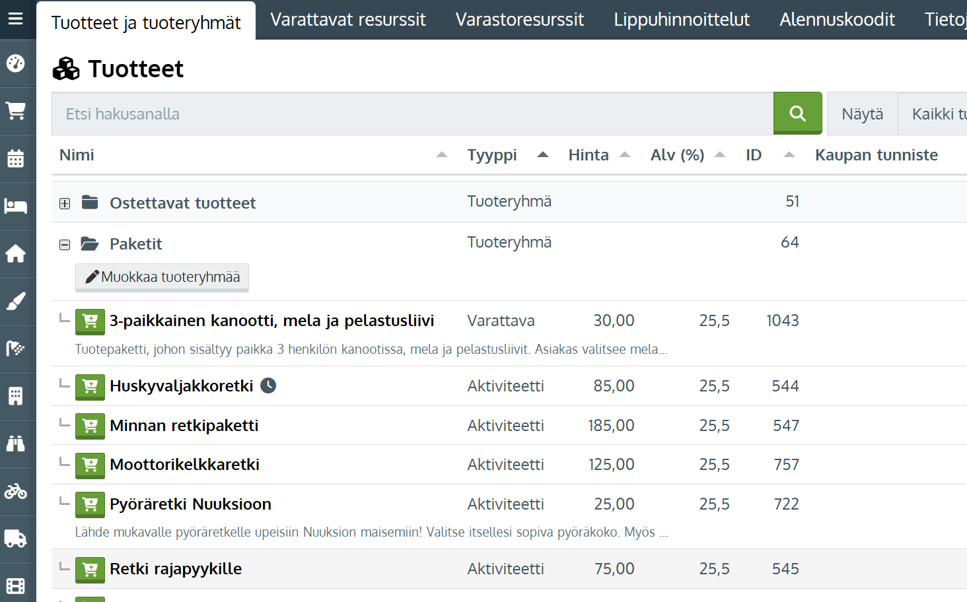Open the dashboard palette sidebar icon
Image resolution: width=967 pixels, height=602 pixels.
[x=15, y=63]
